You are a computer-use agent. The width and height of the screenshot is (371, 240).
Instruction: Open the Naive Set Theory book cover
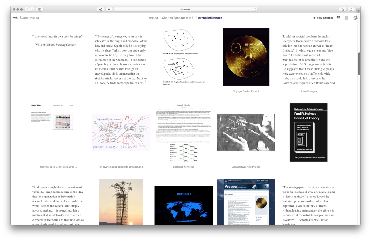point(309,132)
